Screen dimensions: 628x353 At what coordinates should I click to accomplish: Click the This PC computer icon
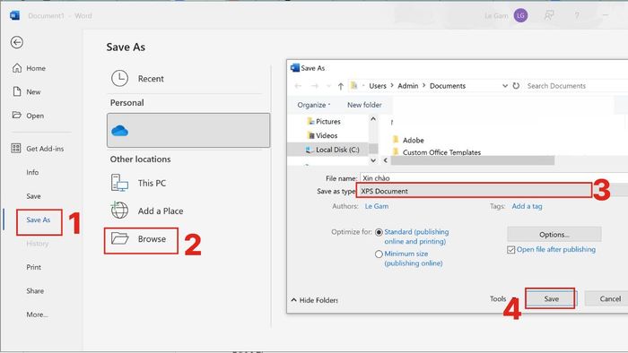119,183
